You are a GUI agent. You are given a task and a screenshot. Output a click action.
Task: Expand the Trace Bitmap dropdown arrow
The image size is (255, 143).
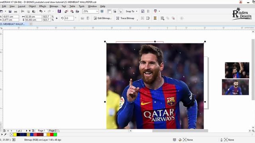[x=137, y=19]
